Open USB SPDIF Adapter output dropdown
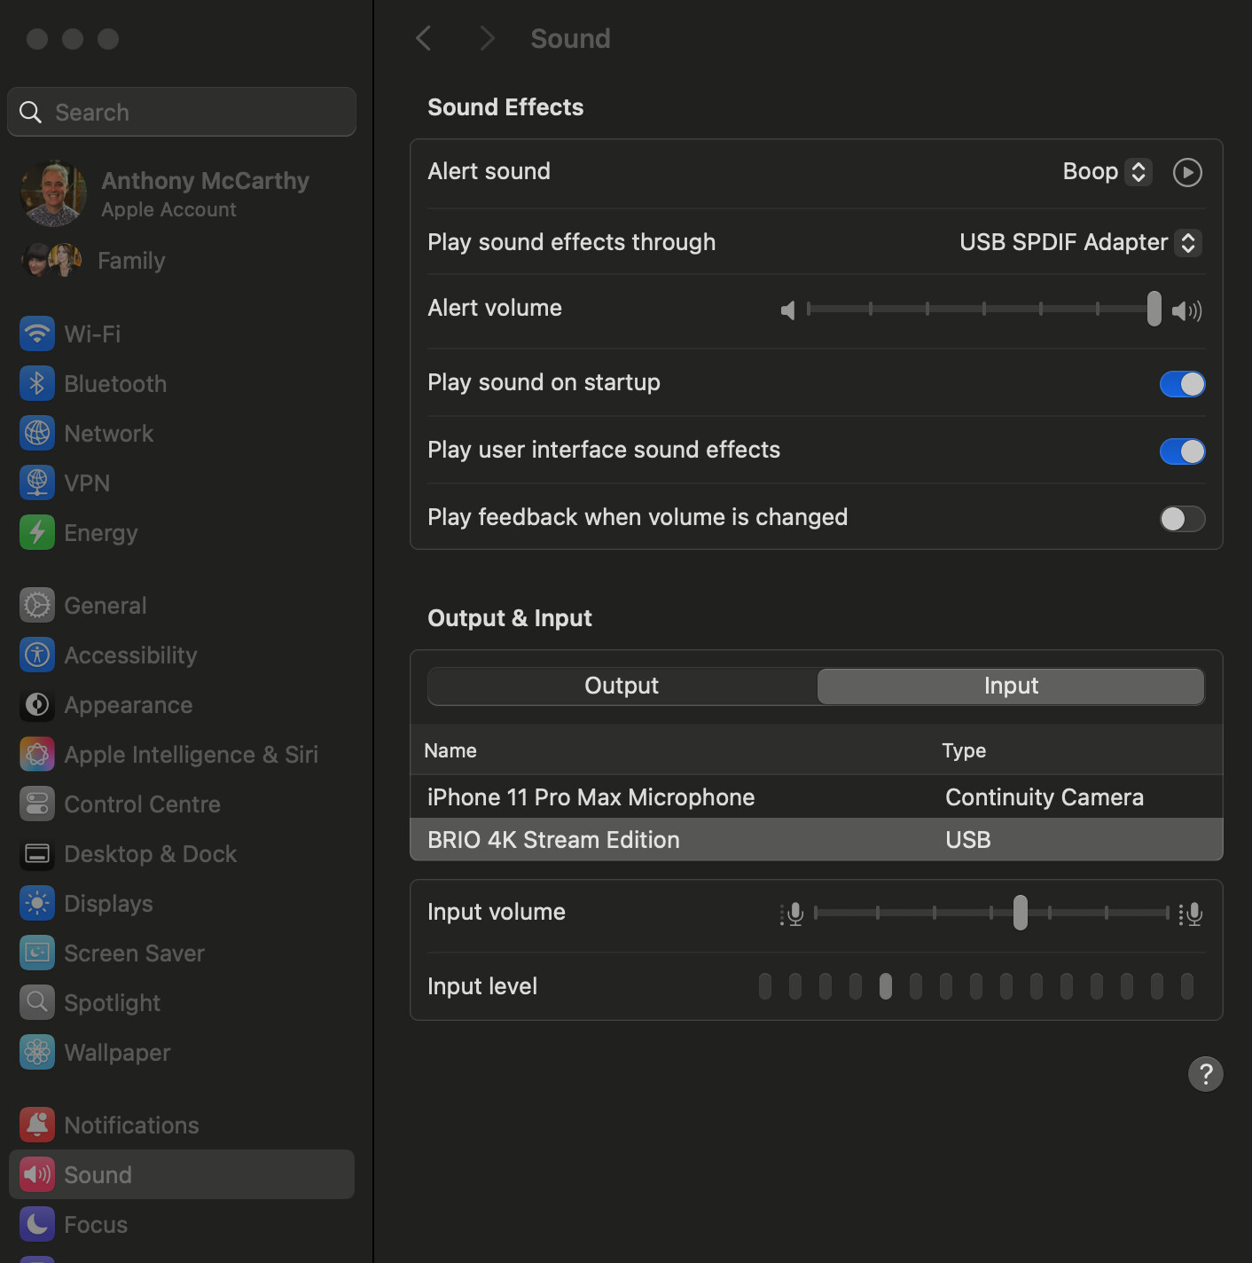 coord(1081,242)
